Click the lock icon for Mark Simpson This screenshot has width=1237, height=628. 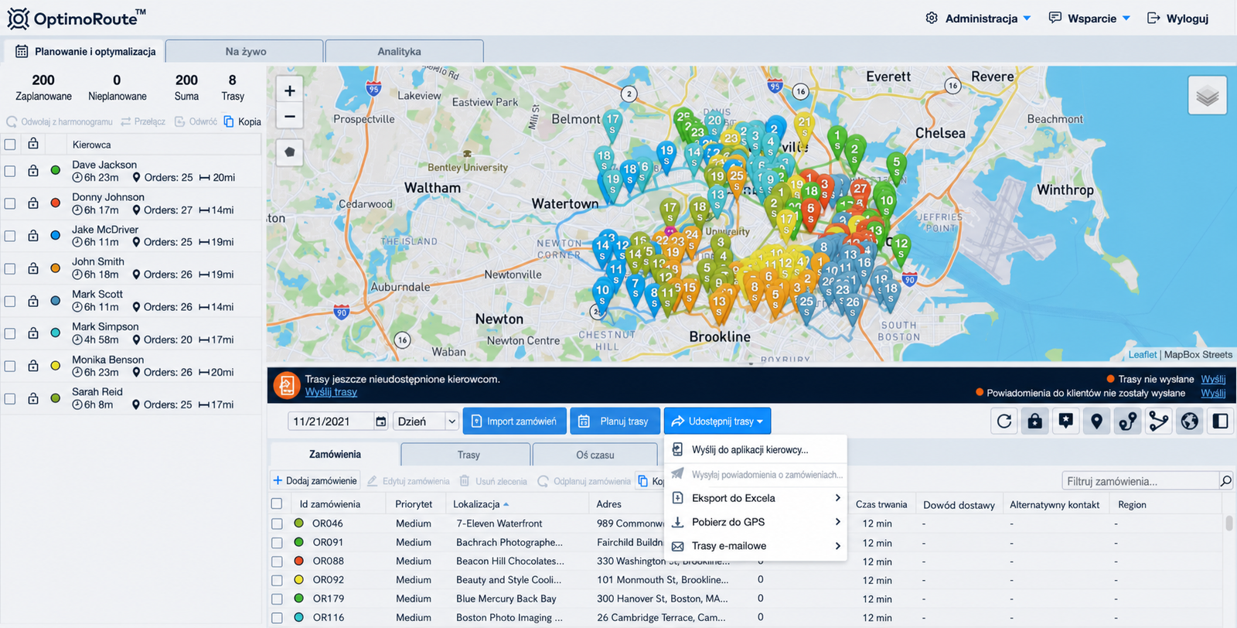point(33,333)
